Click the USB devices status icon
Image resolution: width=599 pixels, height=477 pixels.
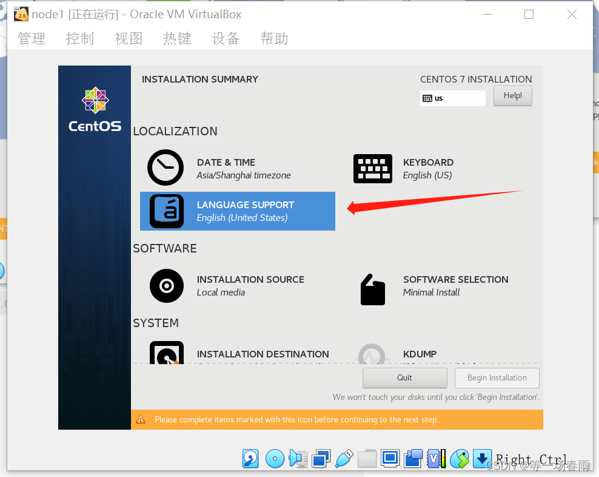tap(344, 459)
